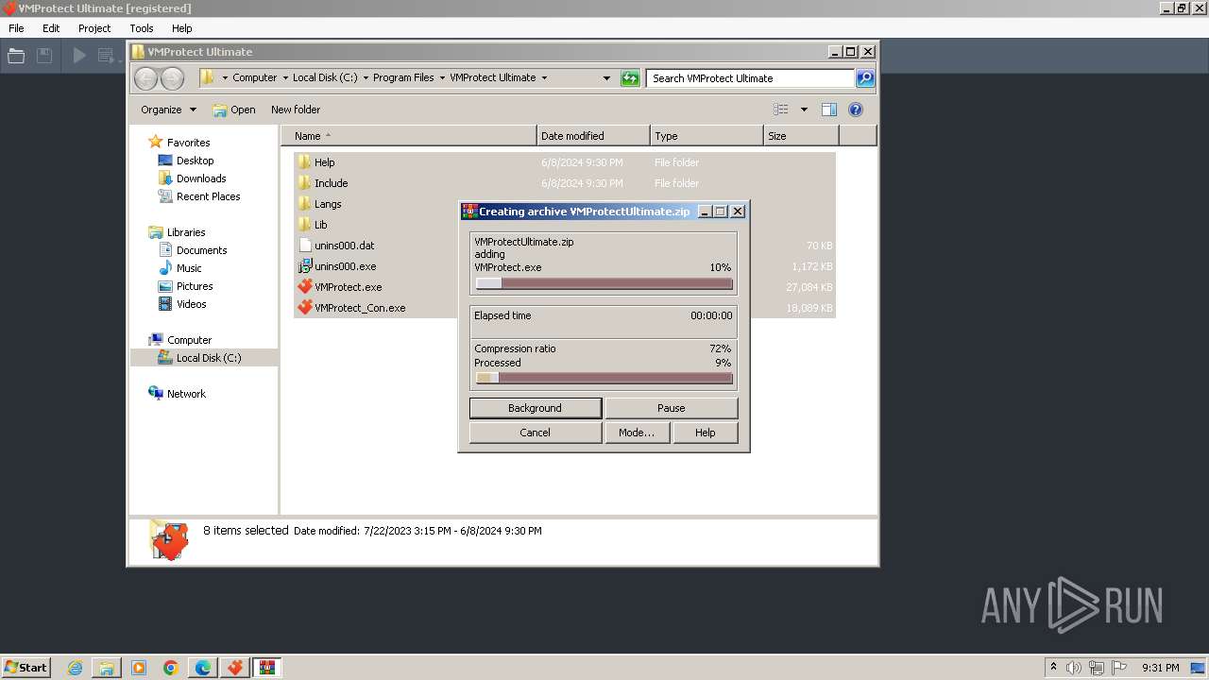The image size is (1209, 680).
Task: Click the Search VMProtect Ultimate field
Action: (751, 78)
